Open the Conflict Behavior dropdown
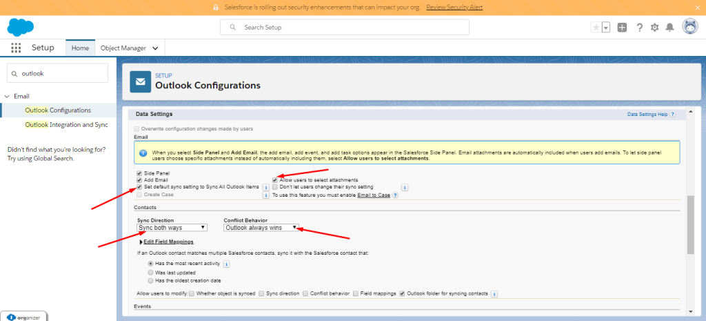This screenshot has width=706, height=321. pos(261,227)
